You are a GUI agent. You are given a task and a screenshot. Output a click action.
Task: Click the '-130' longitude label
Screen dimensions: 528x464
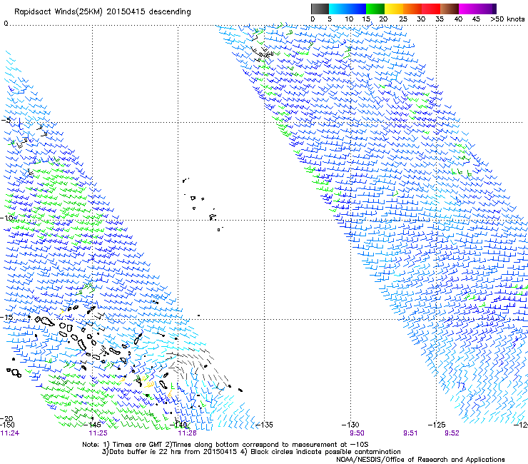(x=350, y=425)
